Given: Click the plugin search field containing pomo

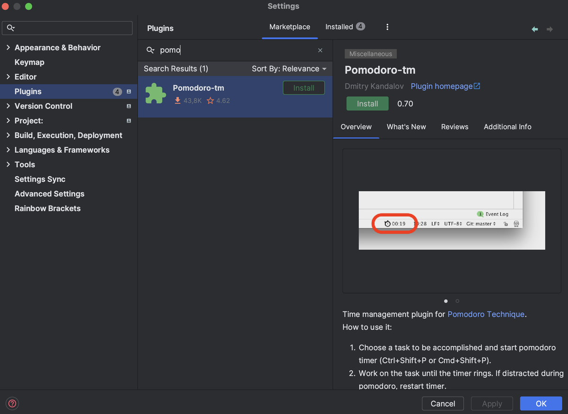Looking at the screenshot, I should click(x=235, y=50).
